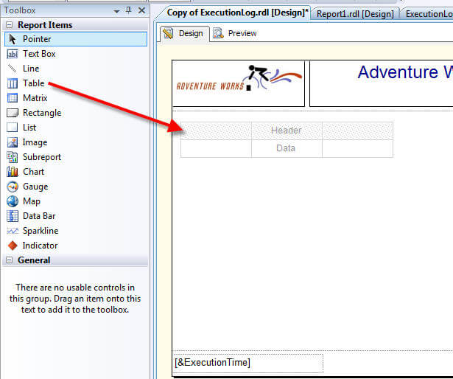This screenshot has width=453, height=379.
Task: Click the Sparkline label in toolbox
Action: tap(41, 231)
